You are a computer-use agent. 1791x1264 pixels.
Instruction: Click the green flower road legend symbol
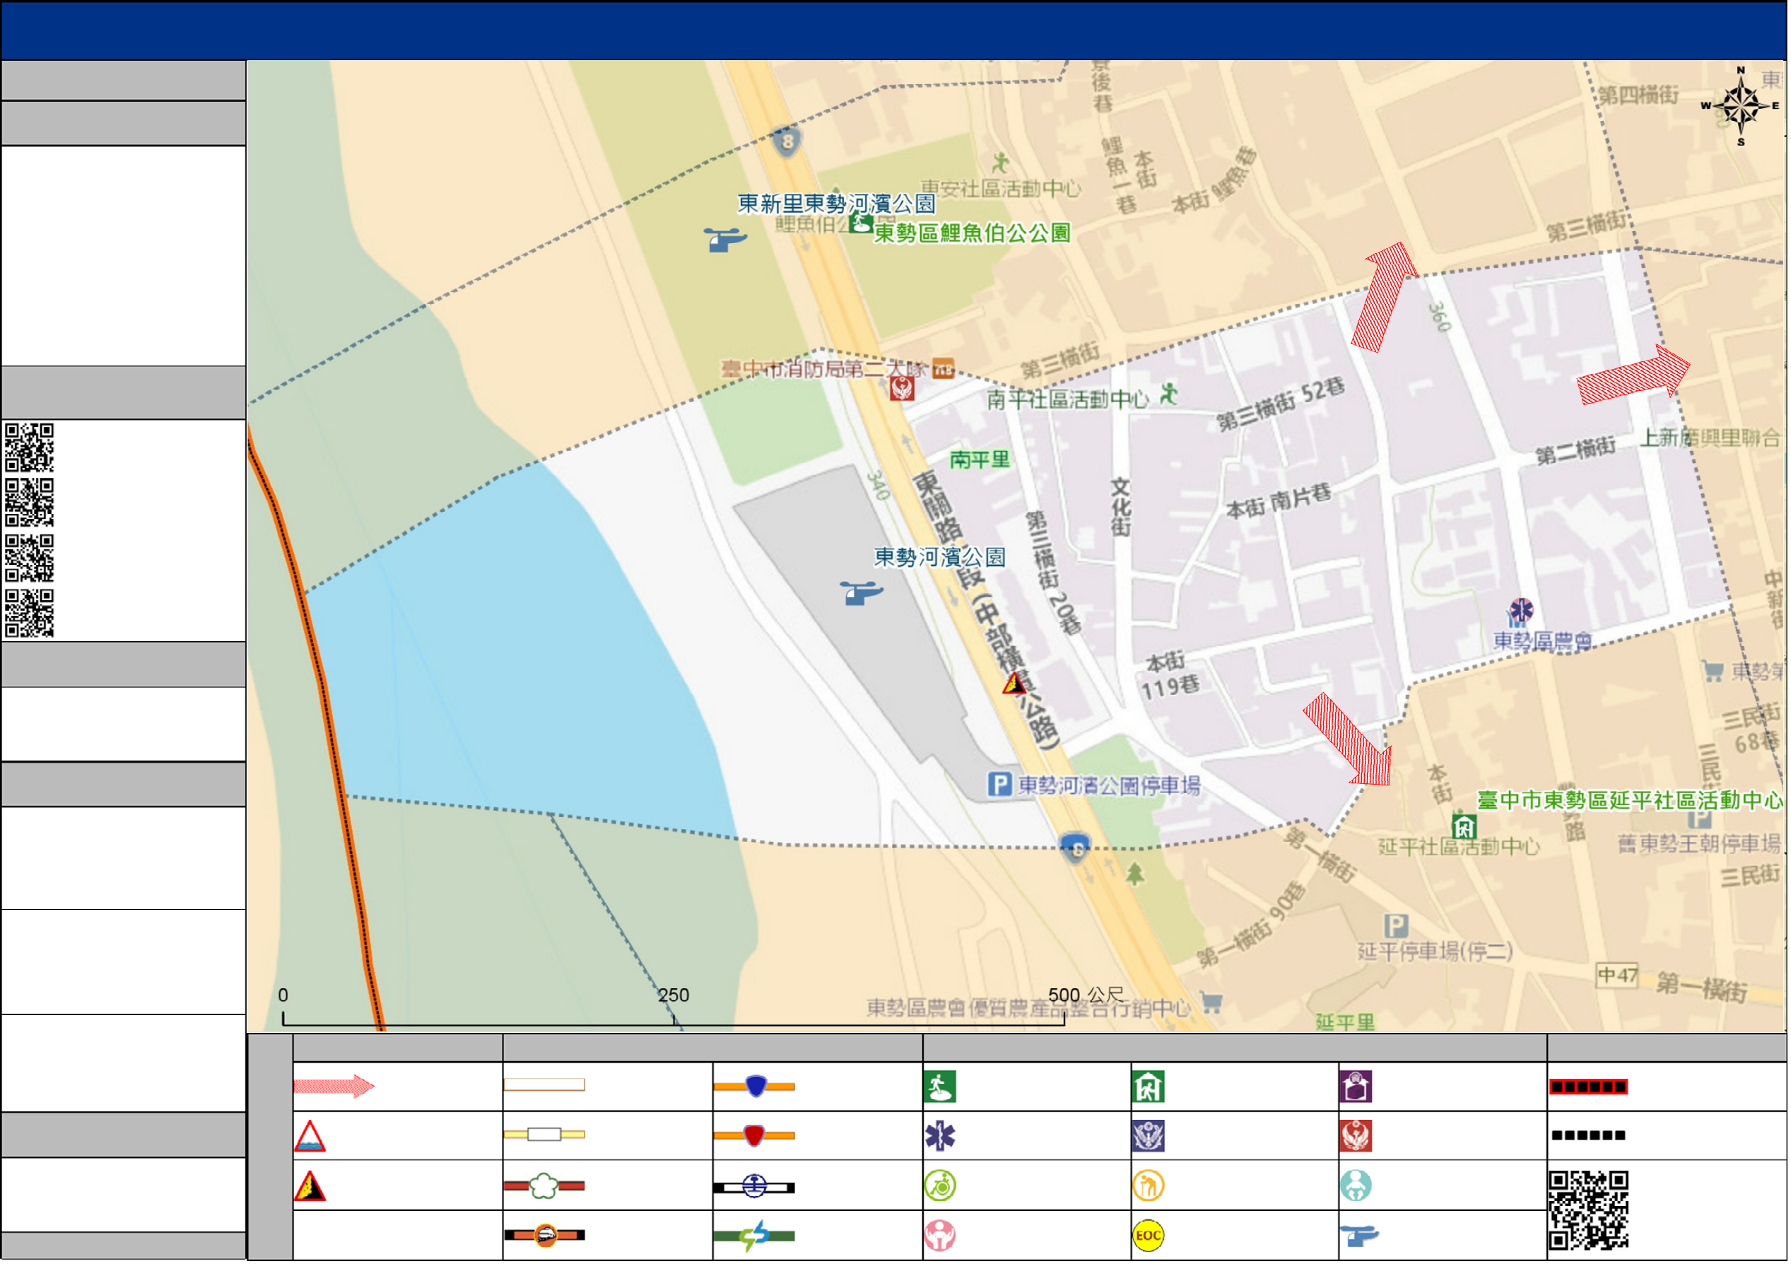544,1187
